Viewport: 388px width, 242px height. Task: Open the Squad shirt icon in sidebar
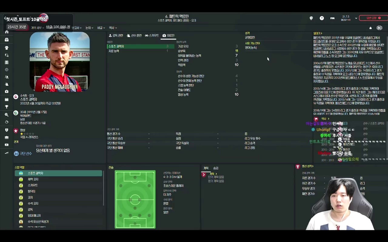[x=7, y=48]
